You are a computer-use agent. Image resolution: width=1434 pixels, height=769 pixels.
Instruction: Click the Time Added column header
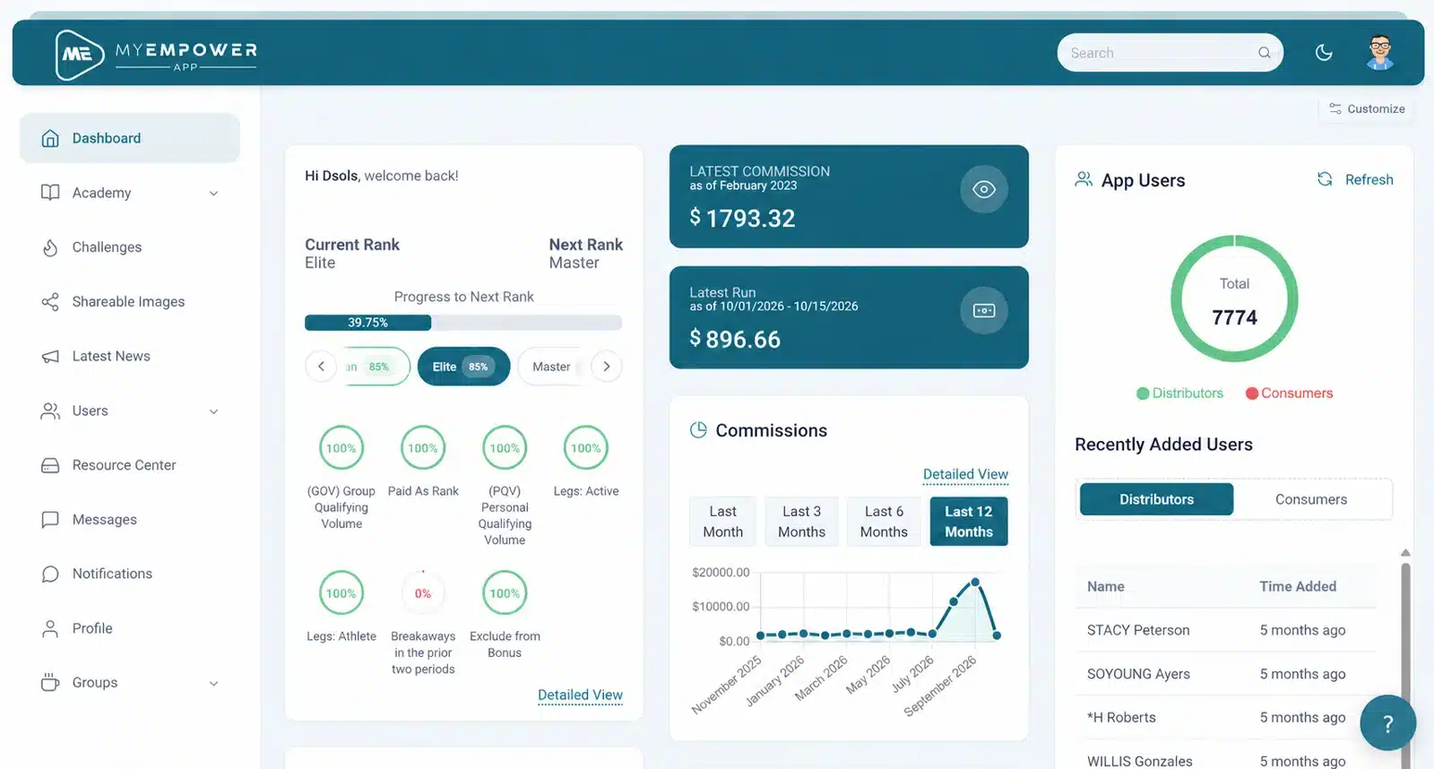(1298, 586)
